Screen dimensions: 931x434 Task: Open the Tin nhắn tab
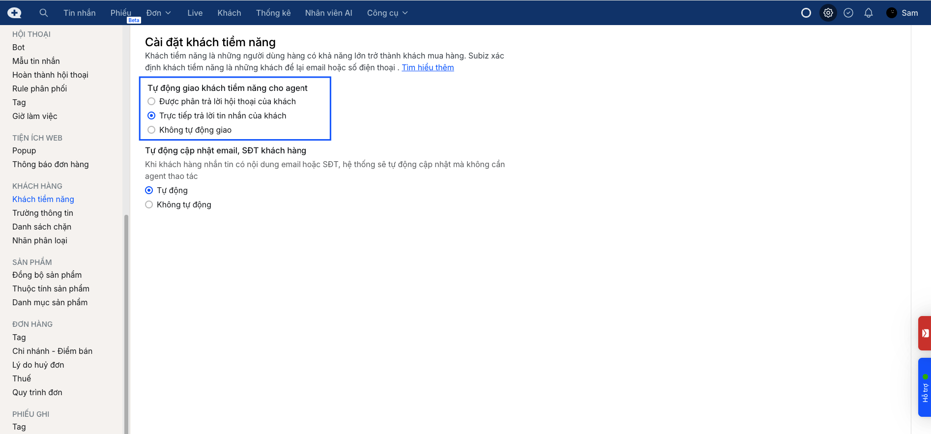80,13
